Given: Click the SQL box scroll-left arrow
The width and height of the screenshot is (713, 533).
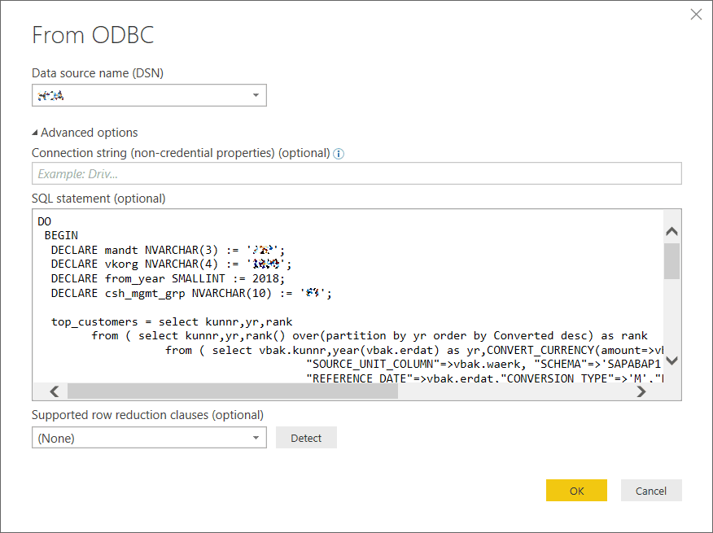Looking at the screenshot, I should [55, 391].
